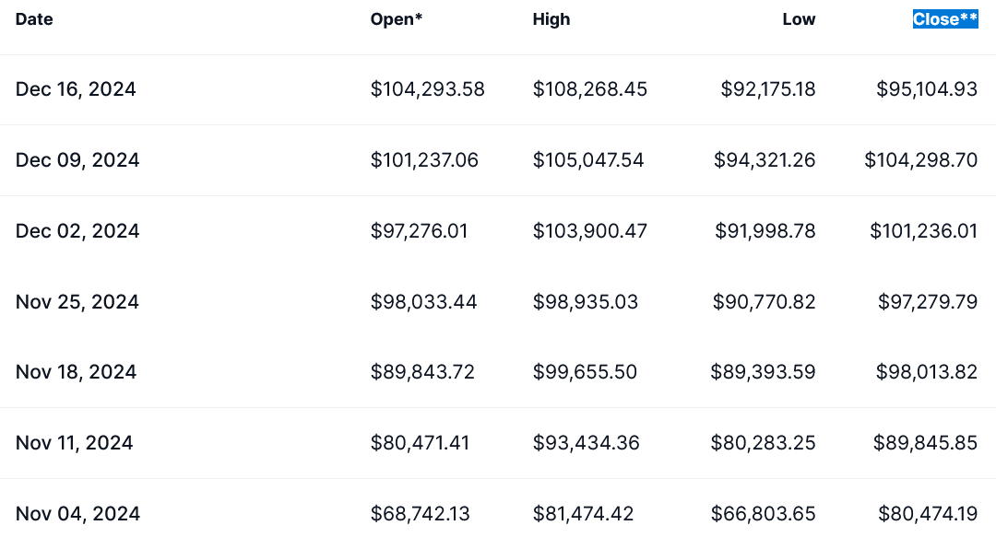The width and height of the screenshot is (996, 537).
Task: Click the $91,998.78 low price
Action: click(x=765, y=230)
